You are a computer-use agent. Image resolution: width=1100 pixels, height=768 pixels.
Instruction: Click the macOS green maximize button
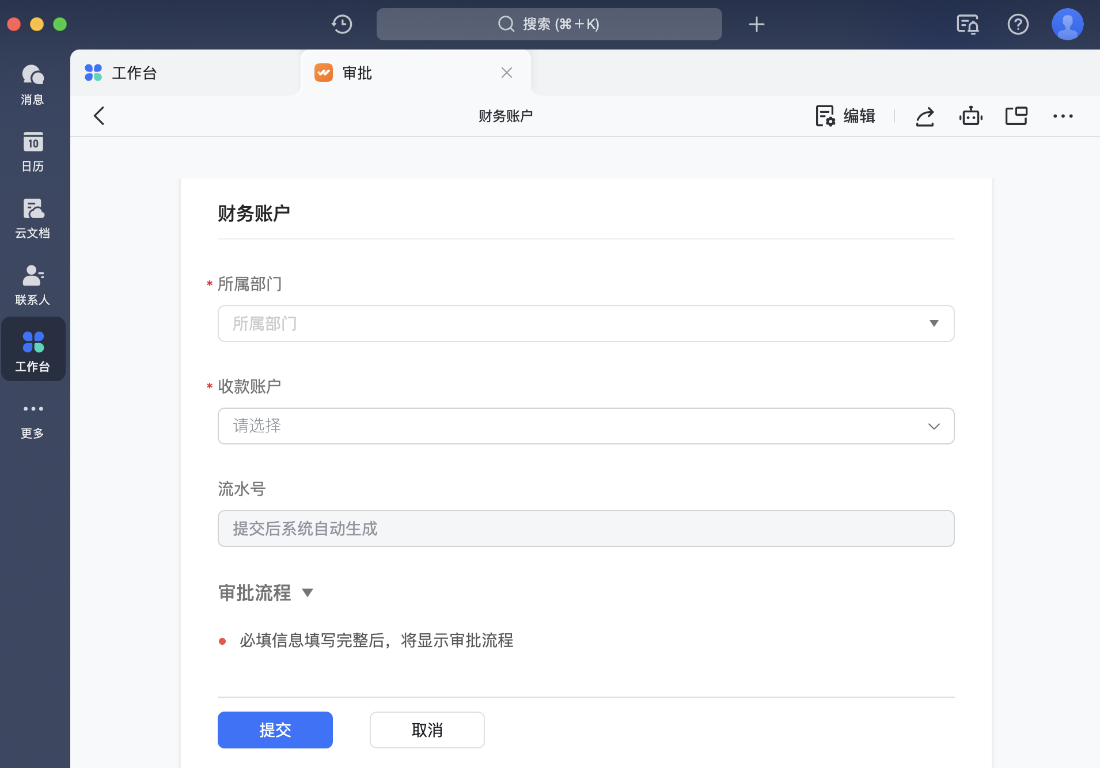pyautogui.click(x=60, y=24)
